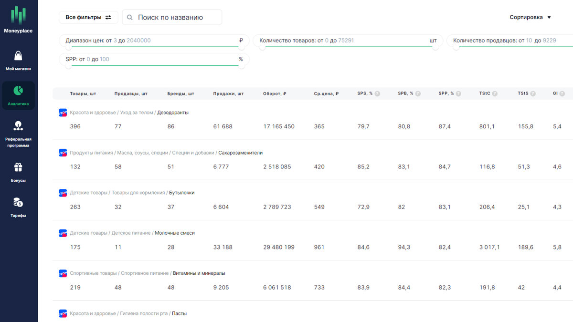Viewport: 573px width, 322px height.
Task: Focus the Поиск по названию search field
Action: click(x=172, y=17)
